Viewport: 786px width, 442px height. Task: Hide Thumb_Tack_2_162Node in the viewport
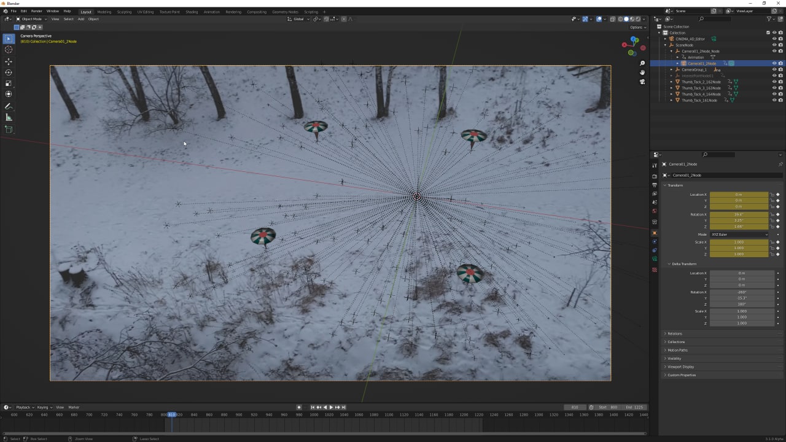(x=774, y=82)
